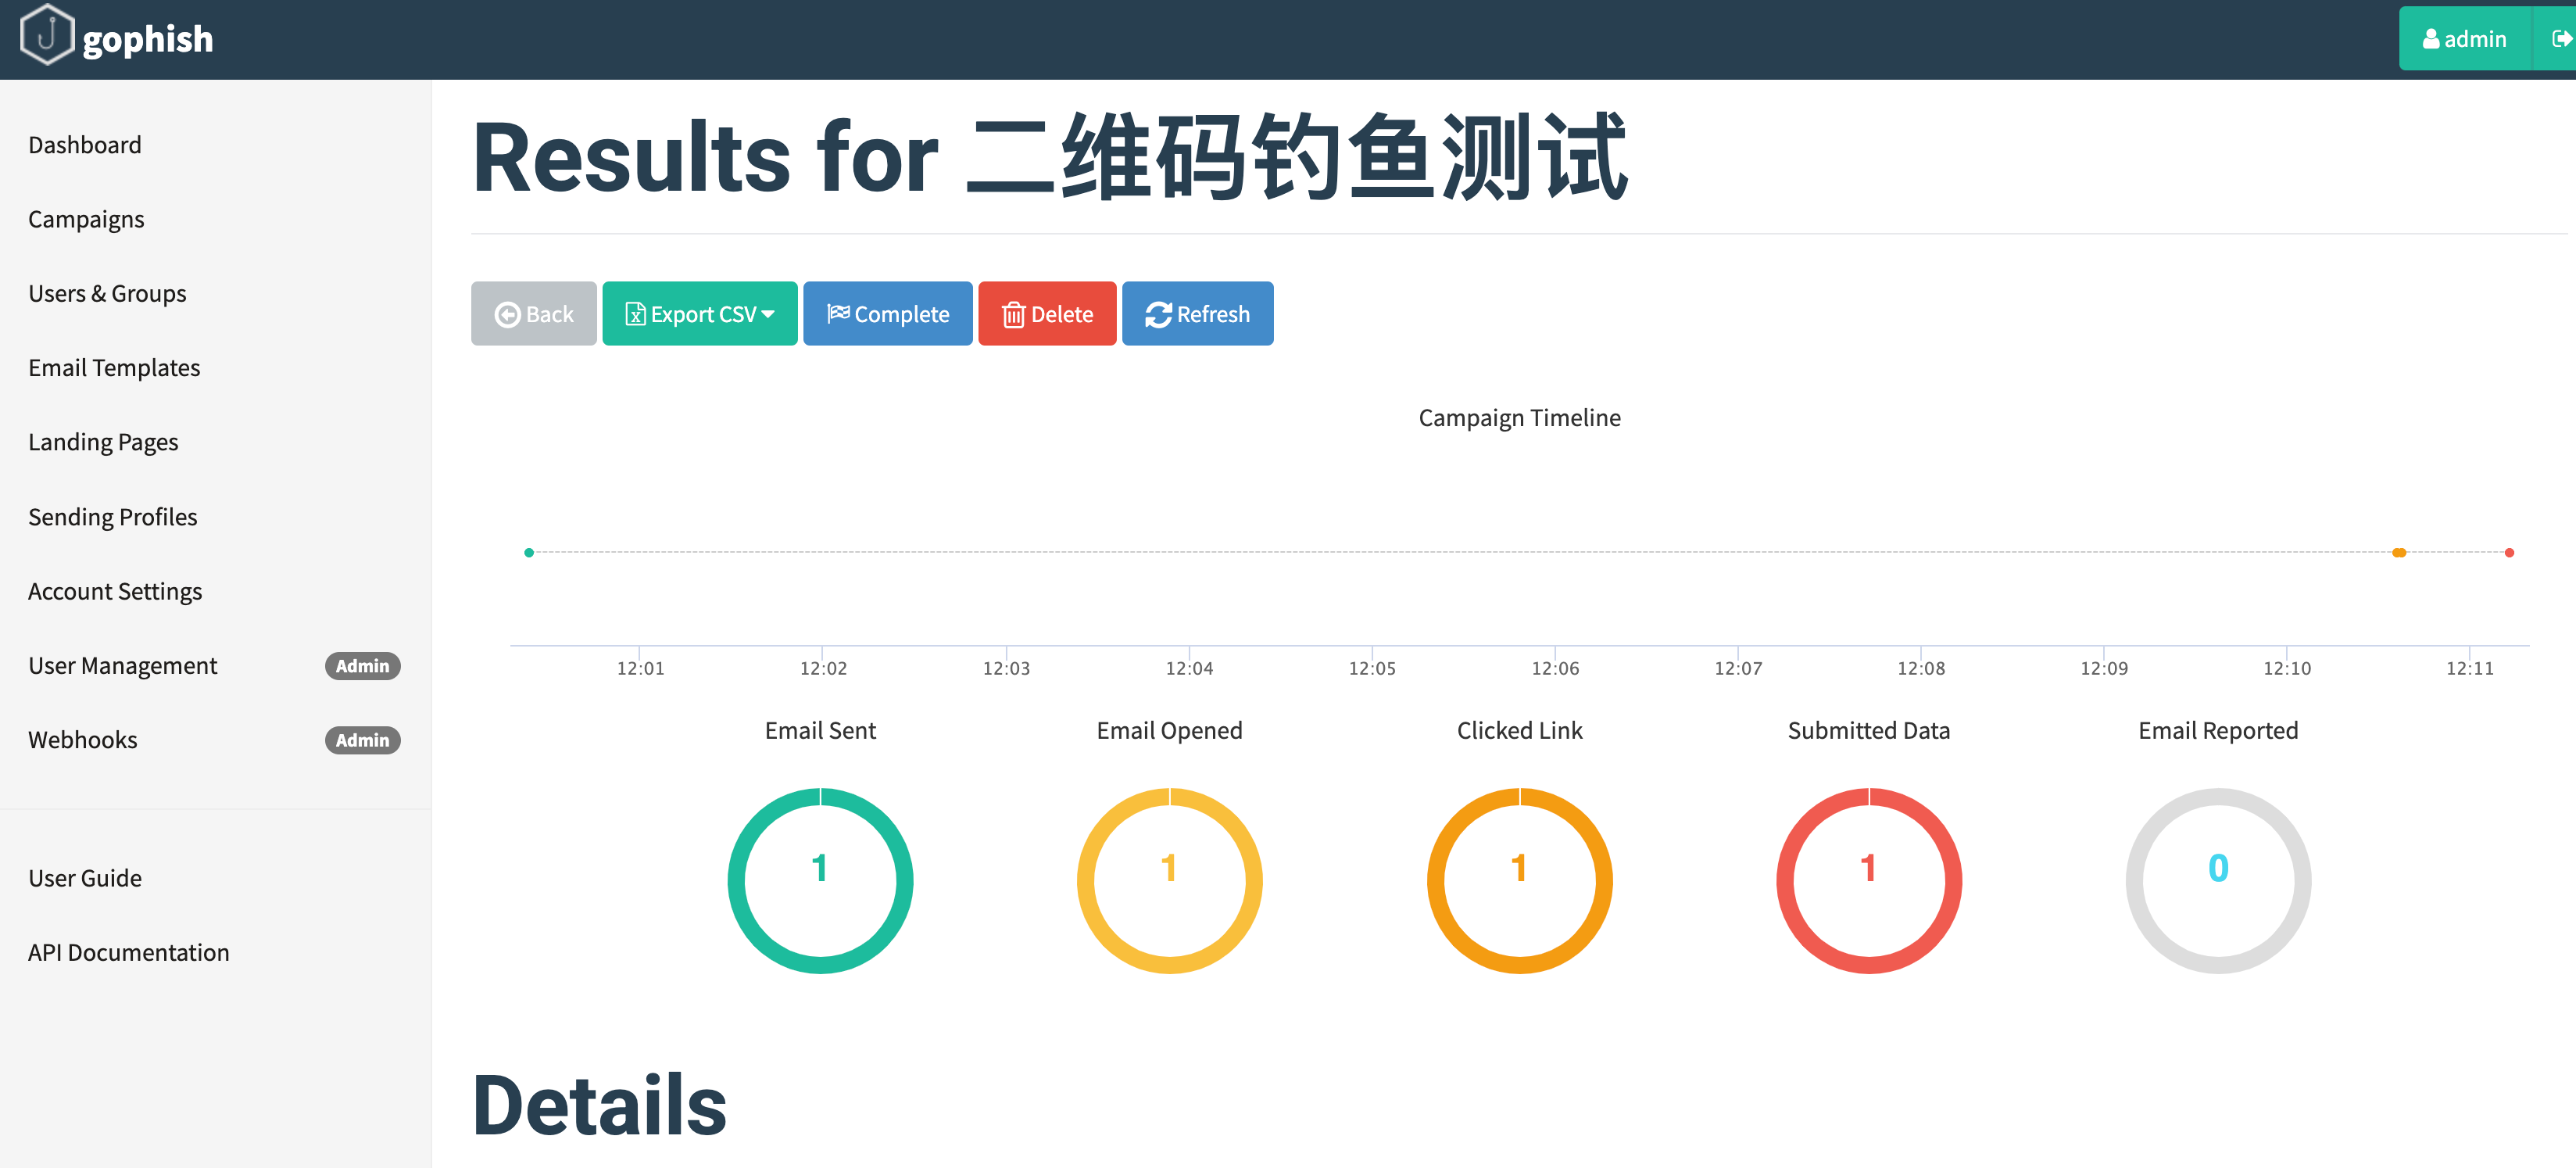The width and height of the screenshot is (2576, 1168).
Task: Go back using the Back button
Action: coord(533,314)
